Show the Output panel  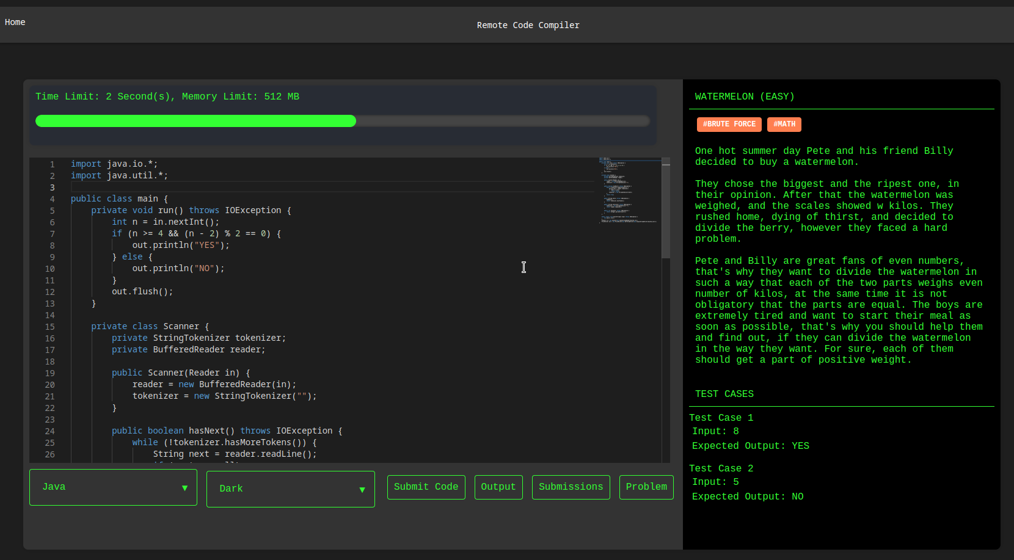click(x=498, y=487)
